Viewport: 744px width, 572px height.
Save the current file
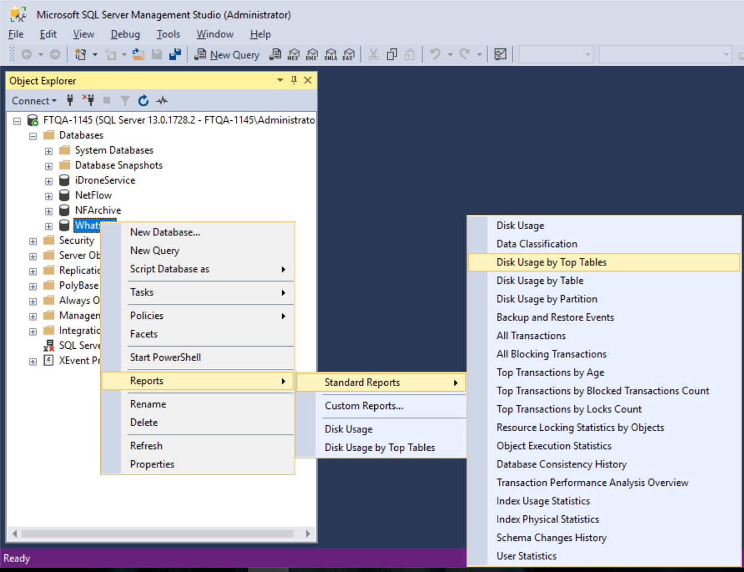158,54
